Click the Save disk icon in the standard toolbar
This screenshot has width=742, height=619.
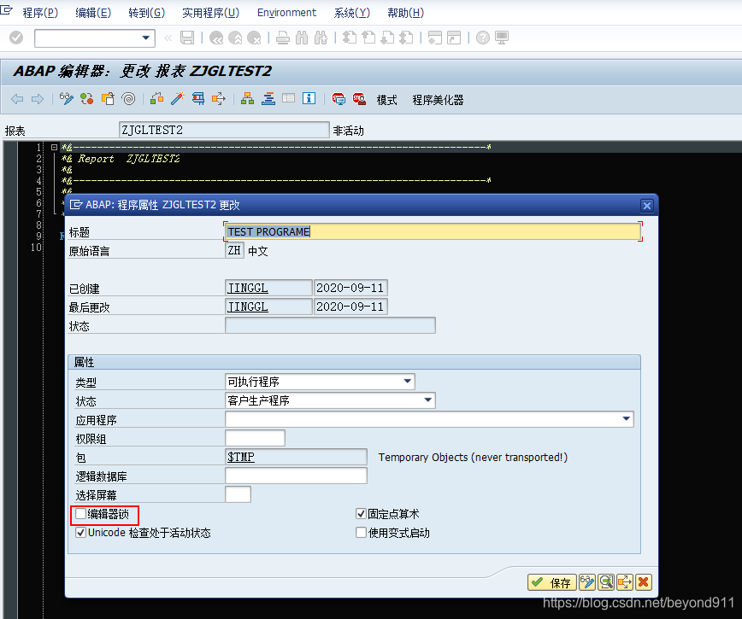pyautogui.click(x=187, y=38)
